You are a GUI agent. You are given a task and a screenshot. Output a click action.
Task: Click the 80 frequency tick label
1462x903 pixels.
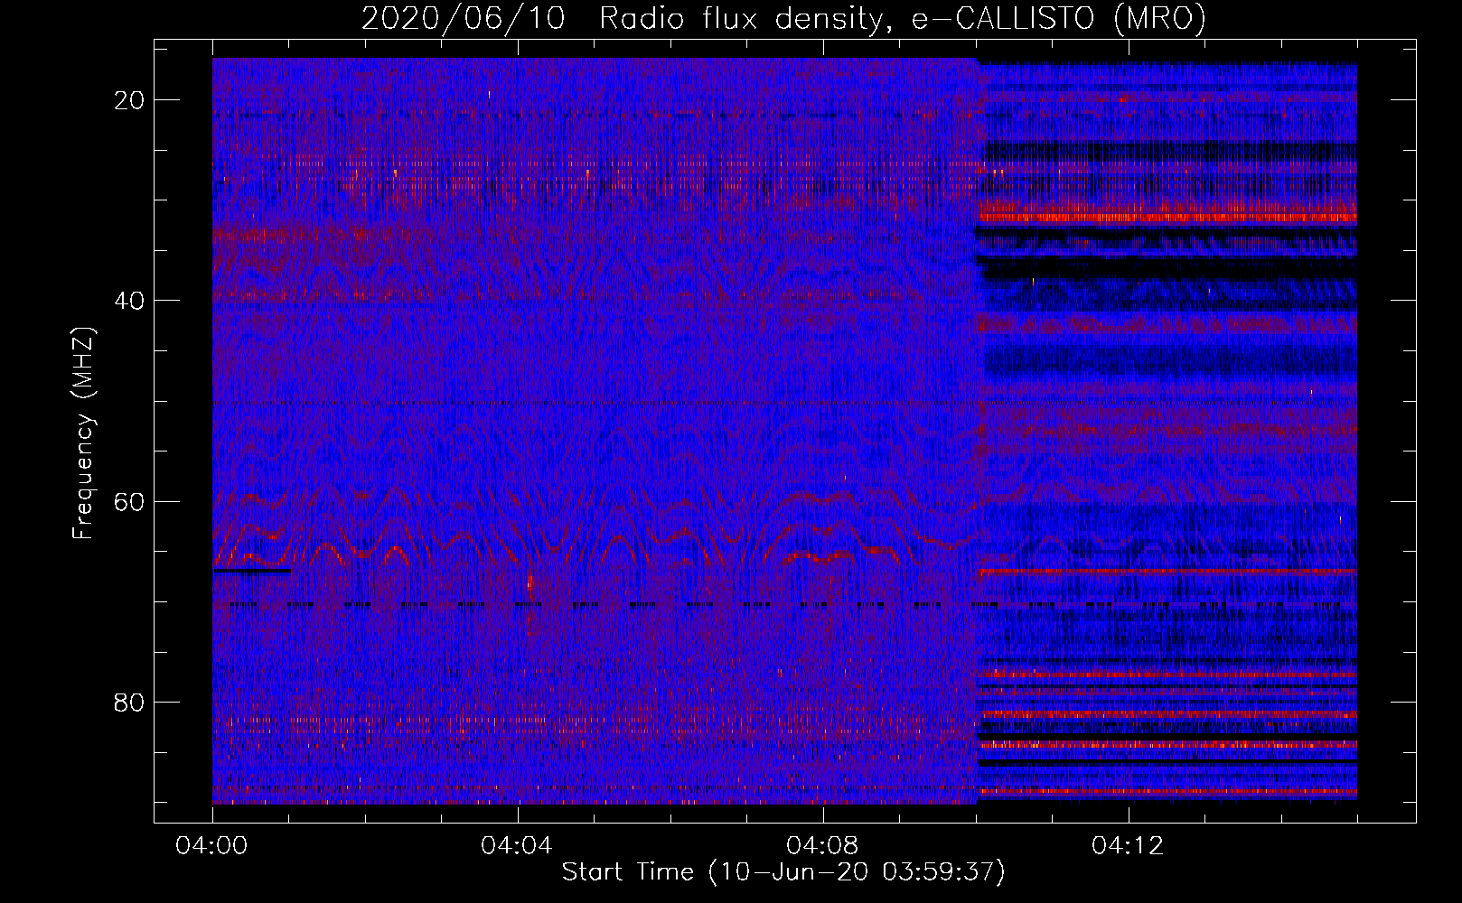130,703
